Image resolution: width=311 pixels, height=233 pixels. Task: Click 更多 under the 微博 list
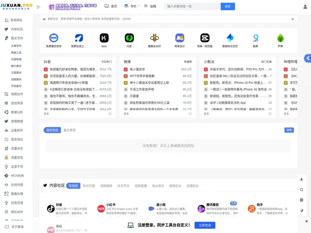tap(126, 114)
